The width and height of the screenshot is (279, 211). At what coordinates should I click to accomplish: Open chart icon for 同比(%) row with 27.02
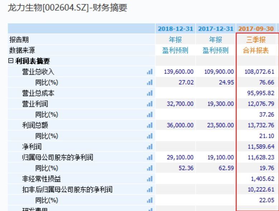coord(150,82)
